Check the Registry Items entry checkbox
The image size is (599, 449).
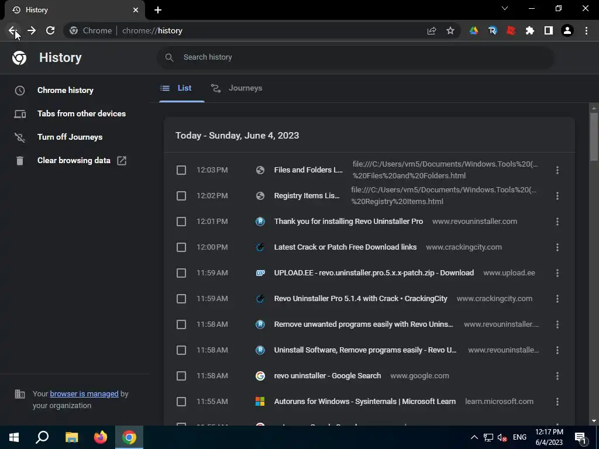181,196
